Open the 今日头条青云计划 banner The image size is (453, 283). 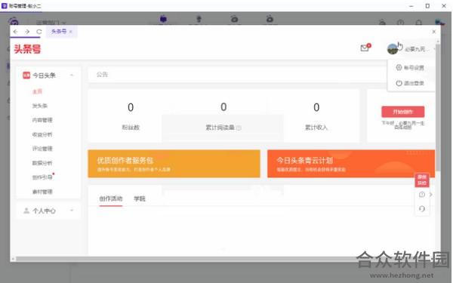tap(351, 164)
